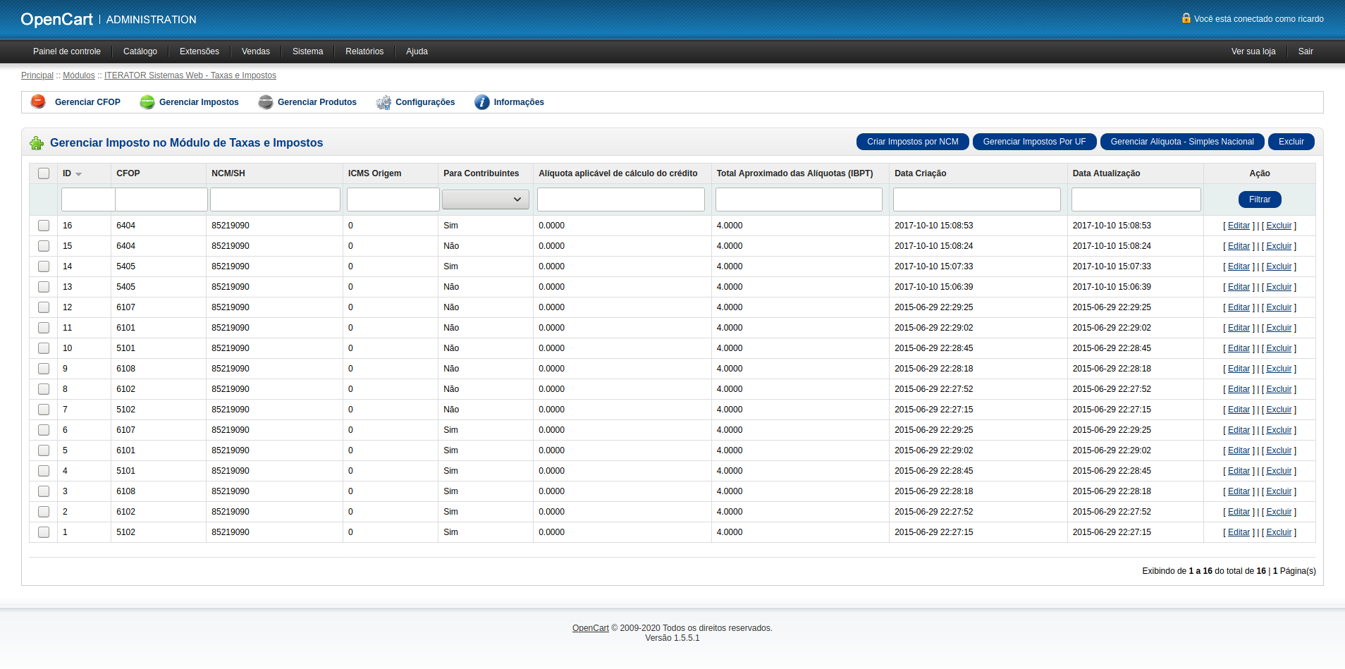Tick the checkbox for row ID 12

pos(44,307)
